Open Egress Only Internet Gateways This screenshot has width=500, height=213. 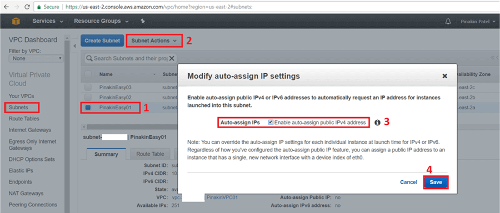[x=33, y=145]
